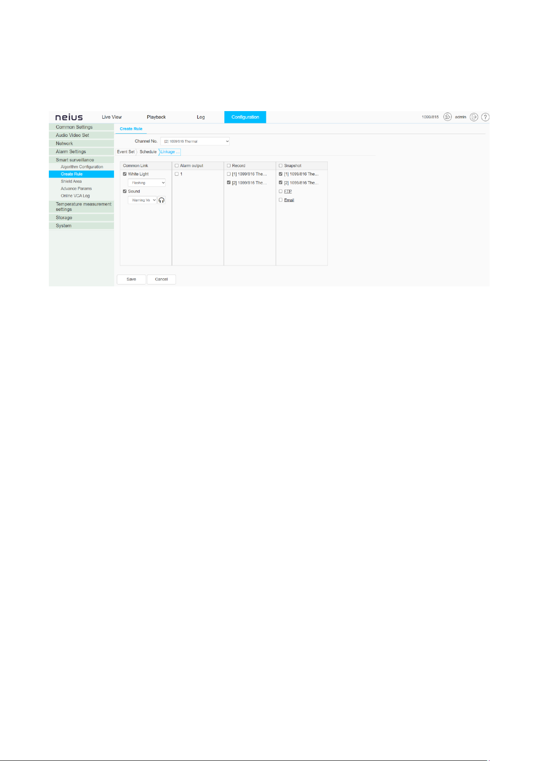The width and height of the screenshot is (539, 761).
Task: Uncheck the White Light checkbox
Action: tap(125, 174)
